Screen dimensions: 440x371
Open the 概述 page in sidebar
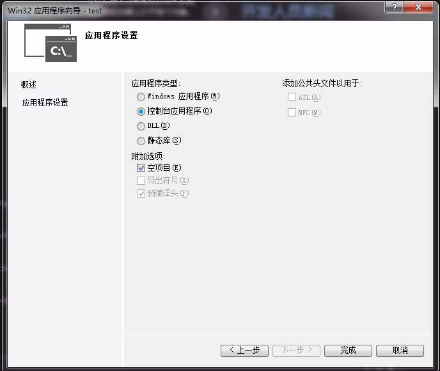point(28,84)
